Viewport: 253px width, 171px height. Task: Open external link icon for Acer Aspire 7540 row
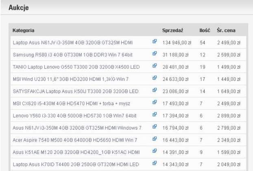[x=155, y=139]
